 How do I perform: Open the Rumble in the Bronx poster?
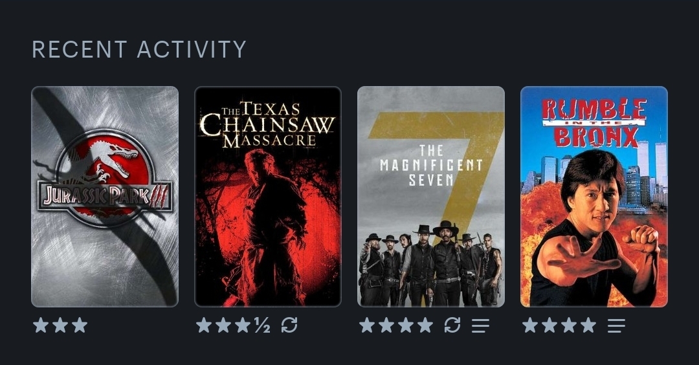tap(594, 197)
